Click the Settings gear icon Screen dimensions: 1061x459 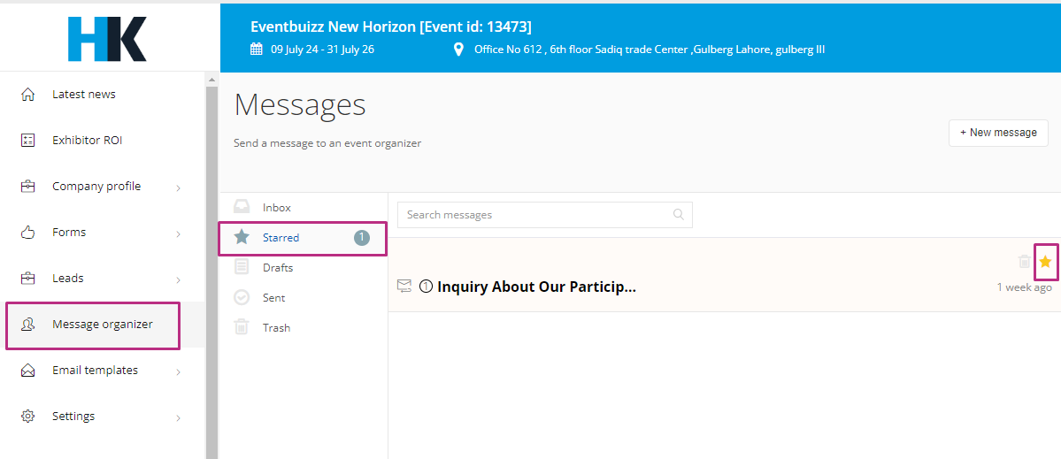(27, 417)
